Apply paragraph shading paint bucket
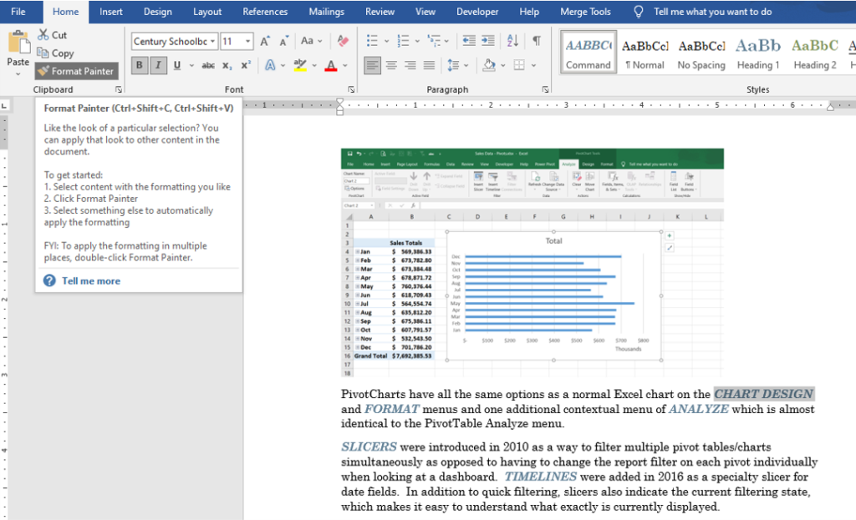The height and width of the screenshot is (520, 856). [489, 65]
